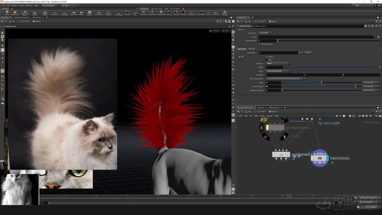Toggle the hairclump1 display flag

[x=327, y=158]
